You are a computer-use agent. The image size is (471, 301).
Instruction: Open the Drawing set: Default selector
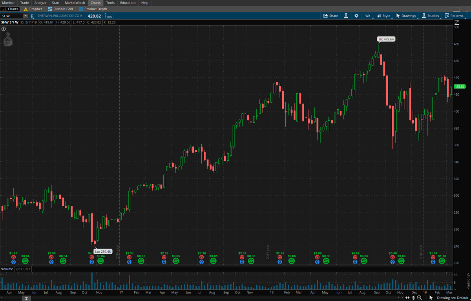(453, 298)
